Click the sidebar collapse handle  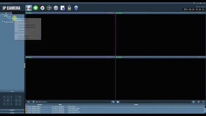[25, 66]
